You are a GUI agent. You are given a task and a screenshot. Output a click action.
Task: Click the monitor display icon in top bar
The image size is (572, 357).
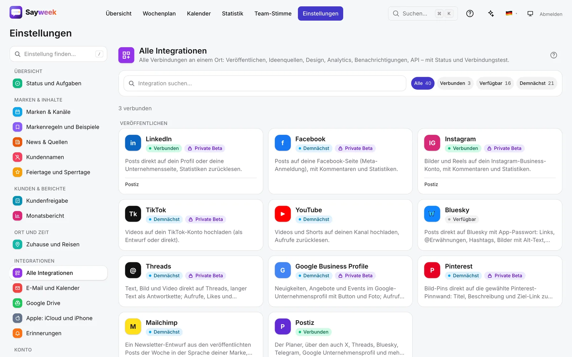530,14
